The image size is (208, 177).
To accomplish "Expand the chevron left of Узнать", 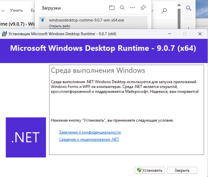I will pos(3,11).
